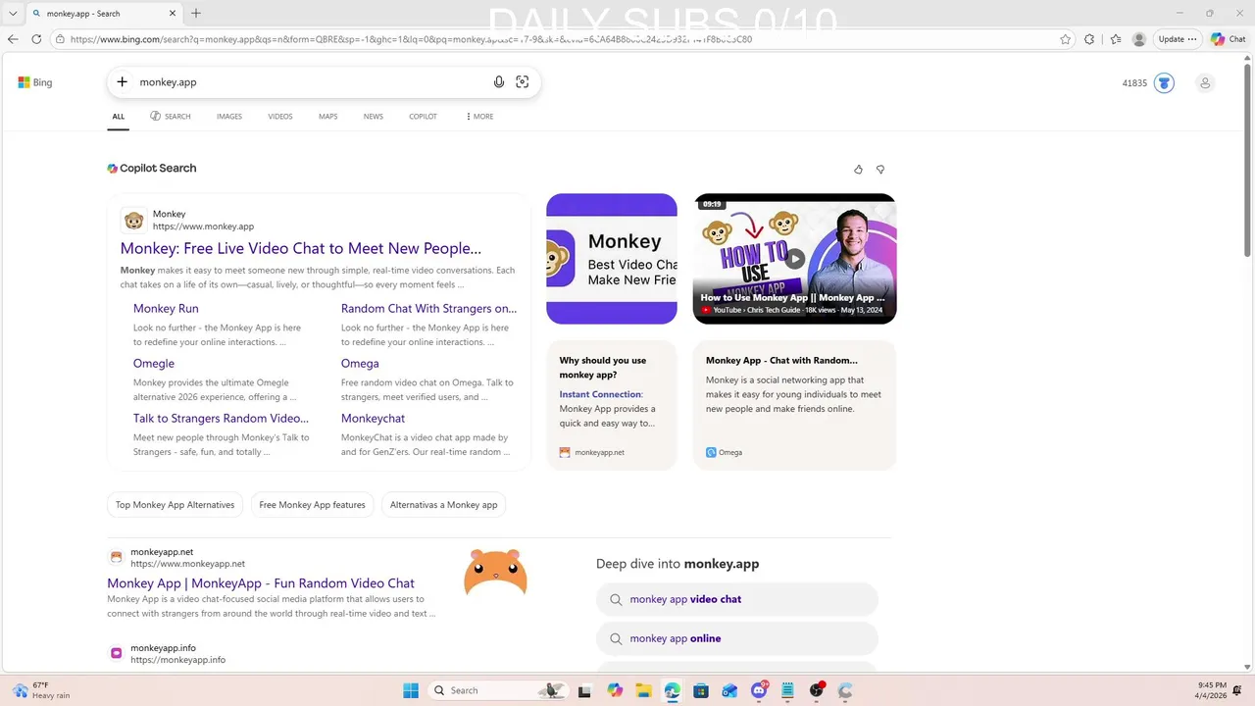Click 'Top Monkey App Alternatives' chip

click(x=176, y=505)
